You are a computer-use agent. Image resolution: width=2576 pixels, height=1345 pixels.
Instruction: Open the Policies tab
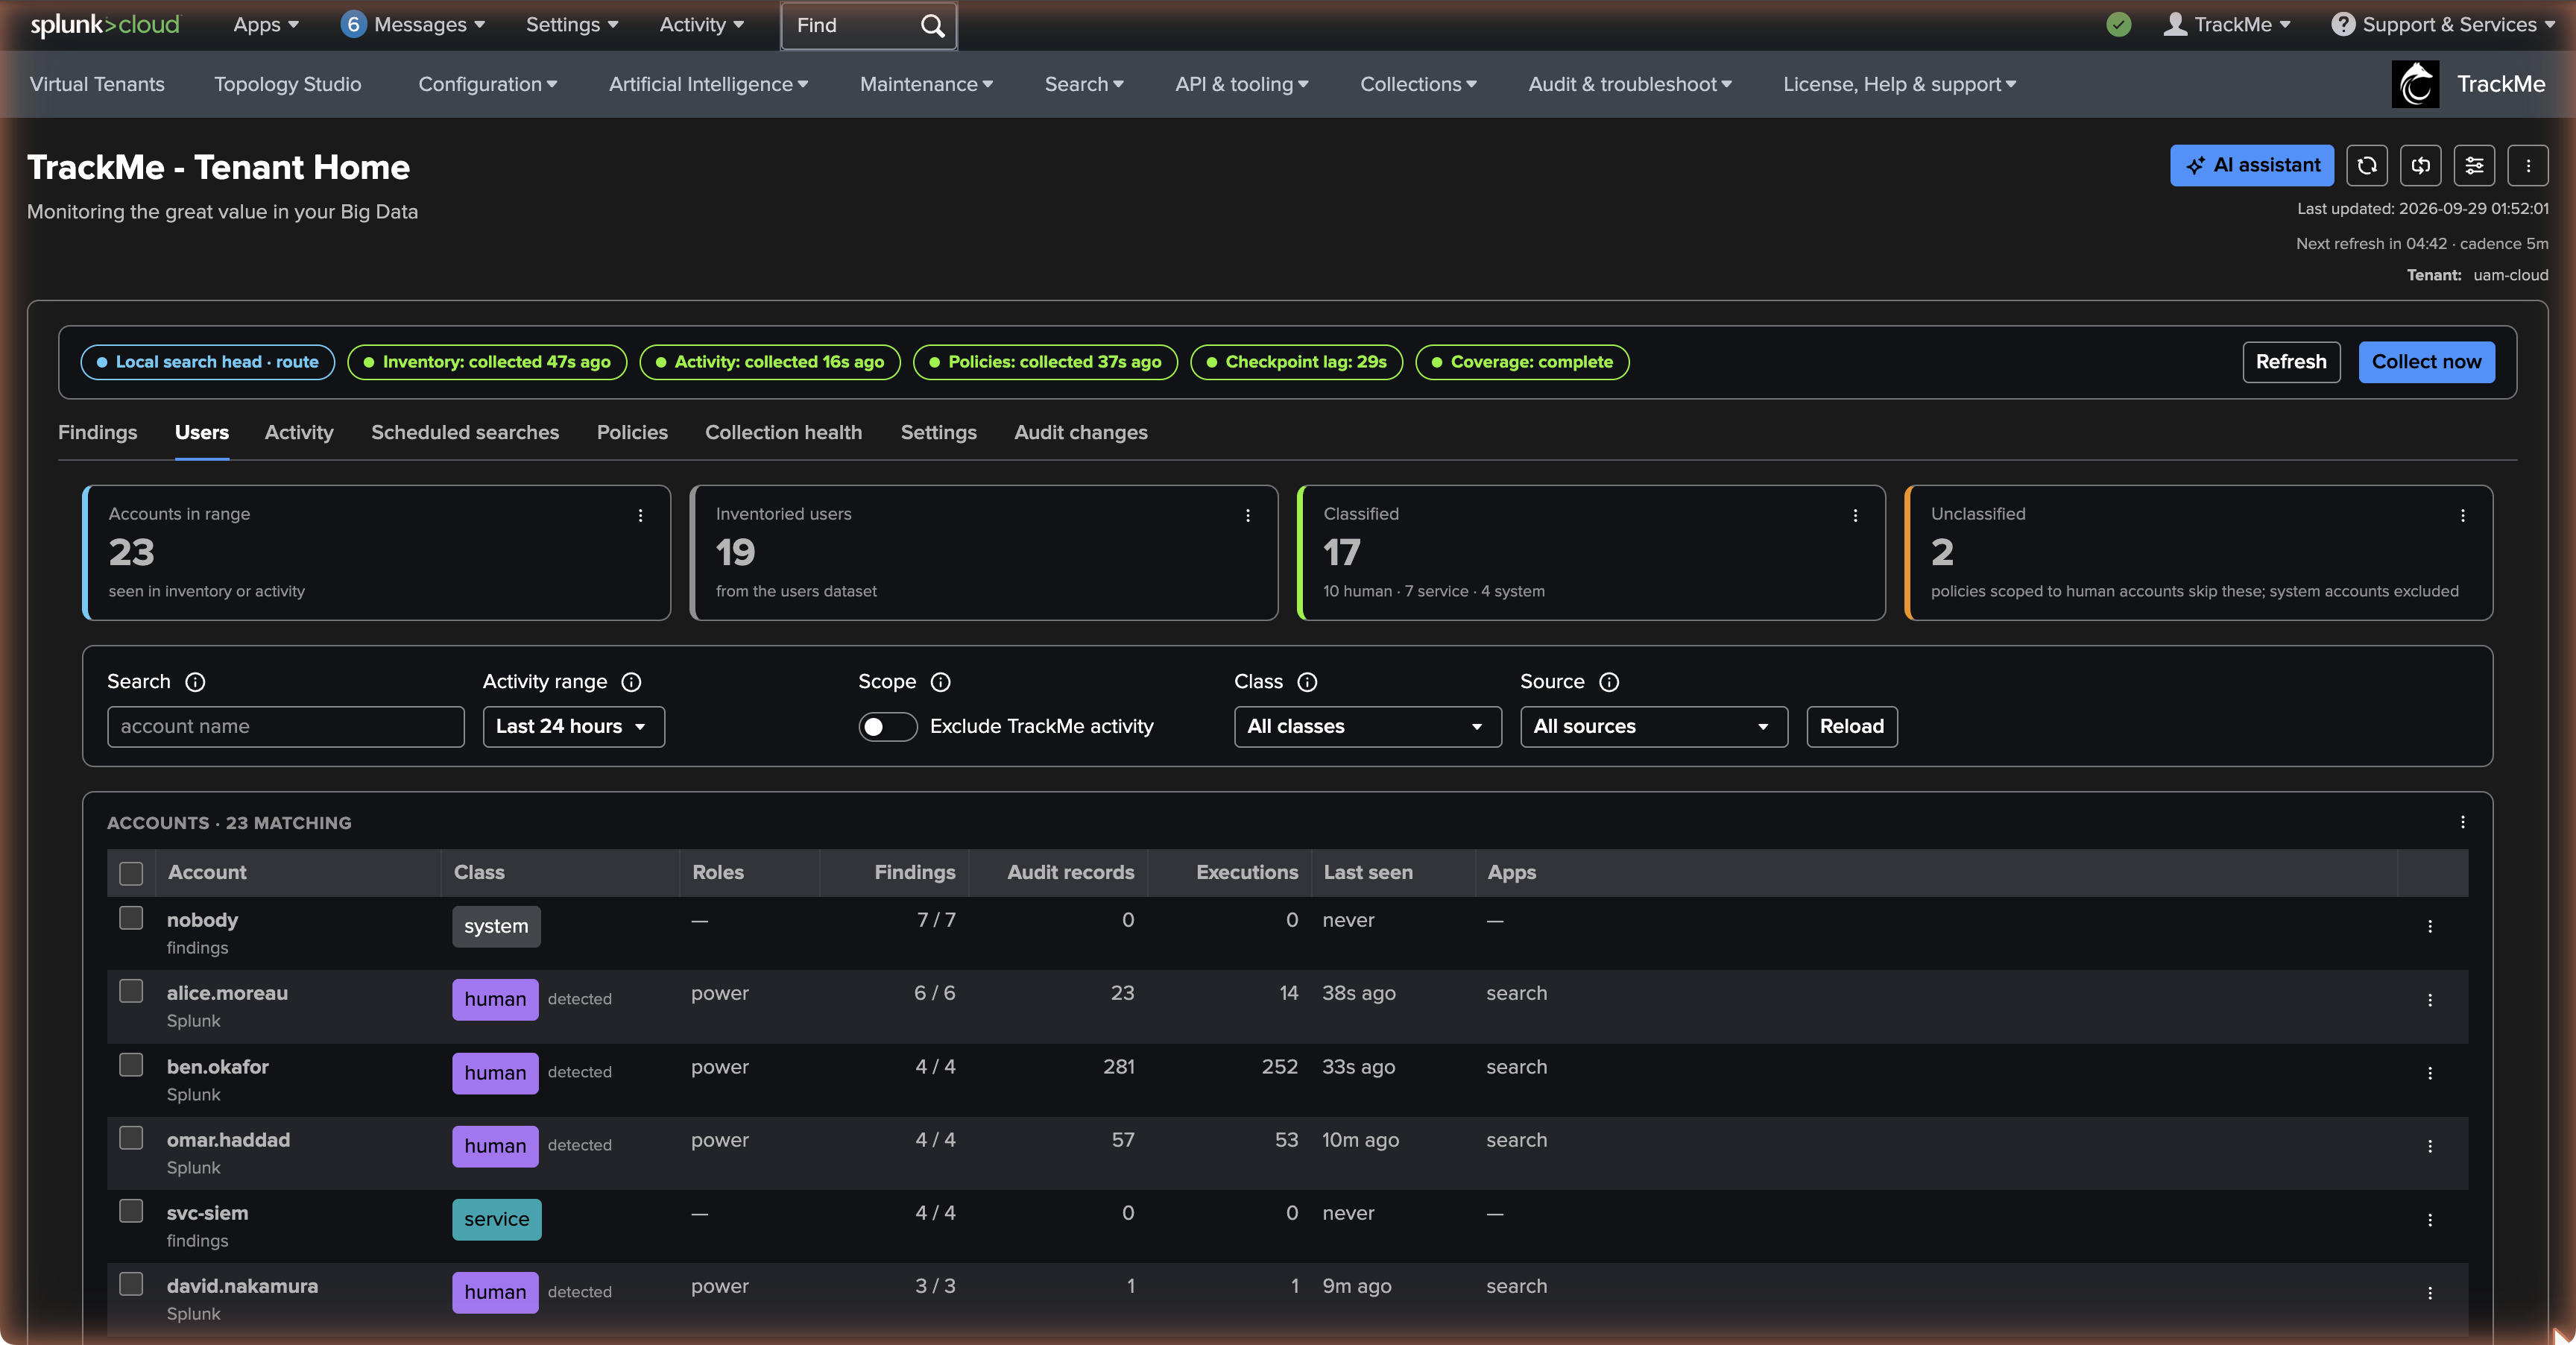pyautogui.click(x=632, y=433)
